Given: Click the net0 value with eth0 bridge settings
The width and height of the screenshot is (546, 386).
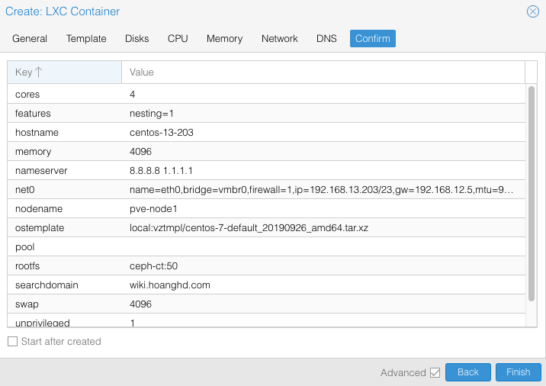Looking at the screenshot, I should click(x=321, y=189).
